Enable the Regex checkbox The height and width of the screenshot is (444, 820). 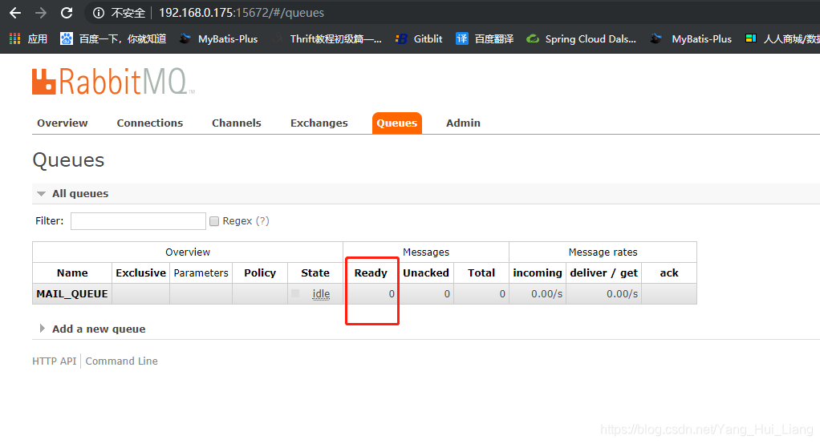tap(214, 221)
